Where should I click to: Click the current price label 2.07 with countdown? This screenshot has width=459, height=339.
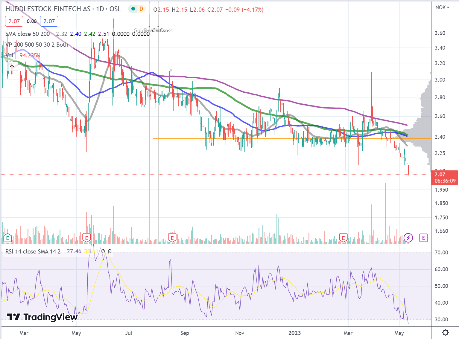click(445, 178)
